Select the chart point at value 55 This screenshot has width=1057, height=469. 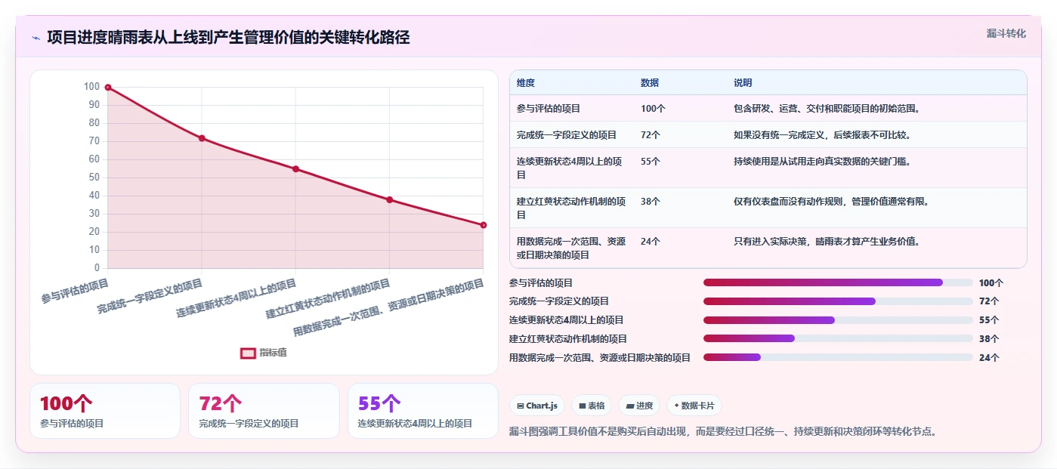click(295, 169)
